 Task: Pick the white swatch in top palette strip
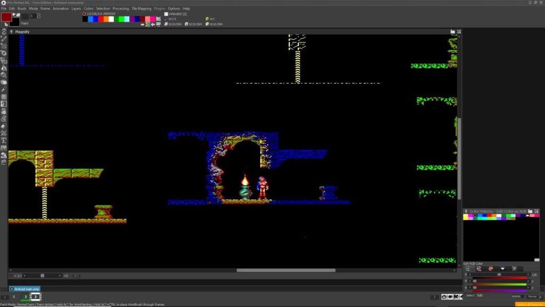[111, 19]
